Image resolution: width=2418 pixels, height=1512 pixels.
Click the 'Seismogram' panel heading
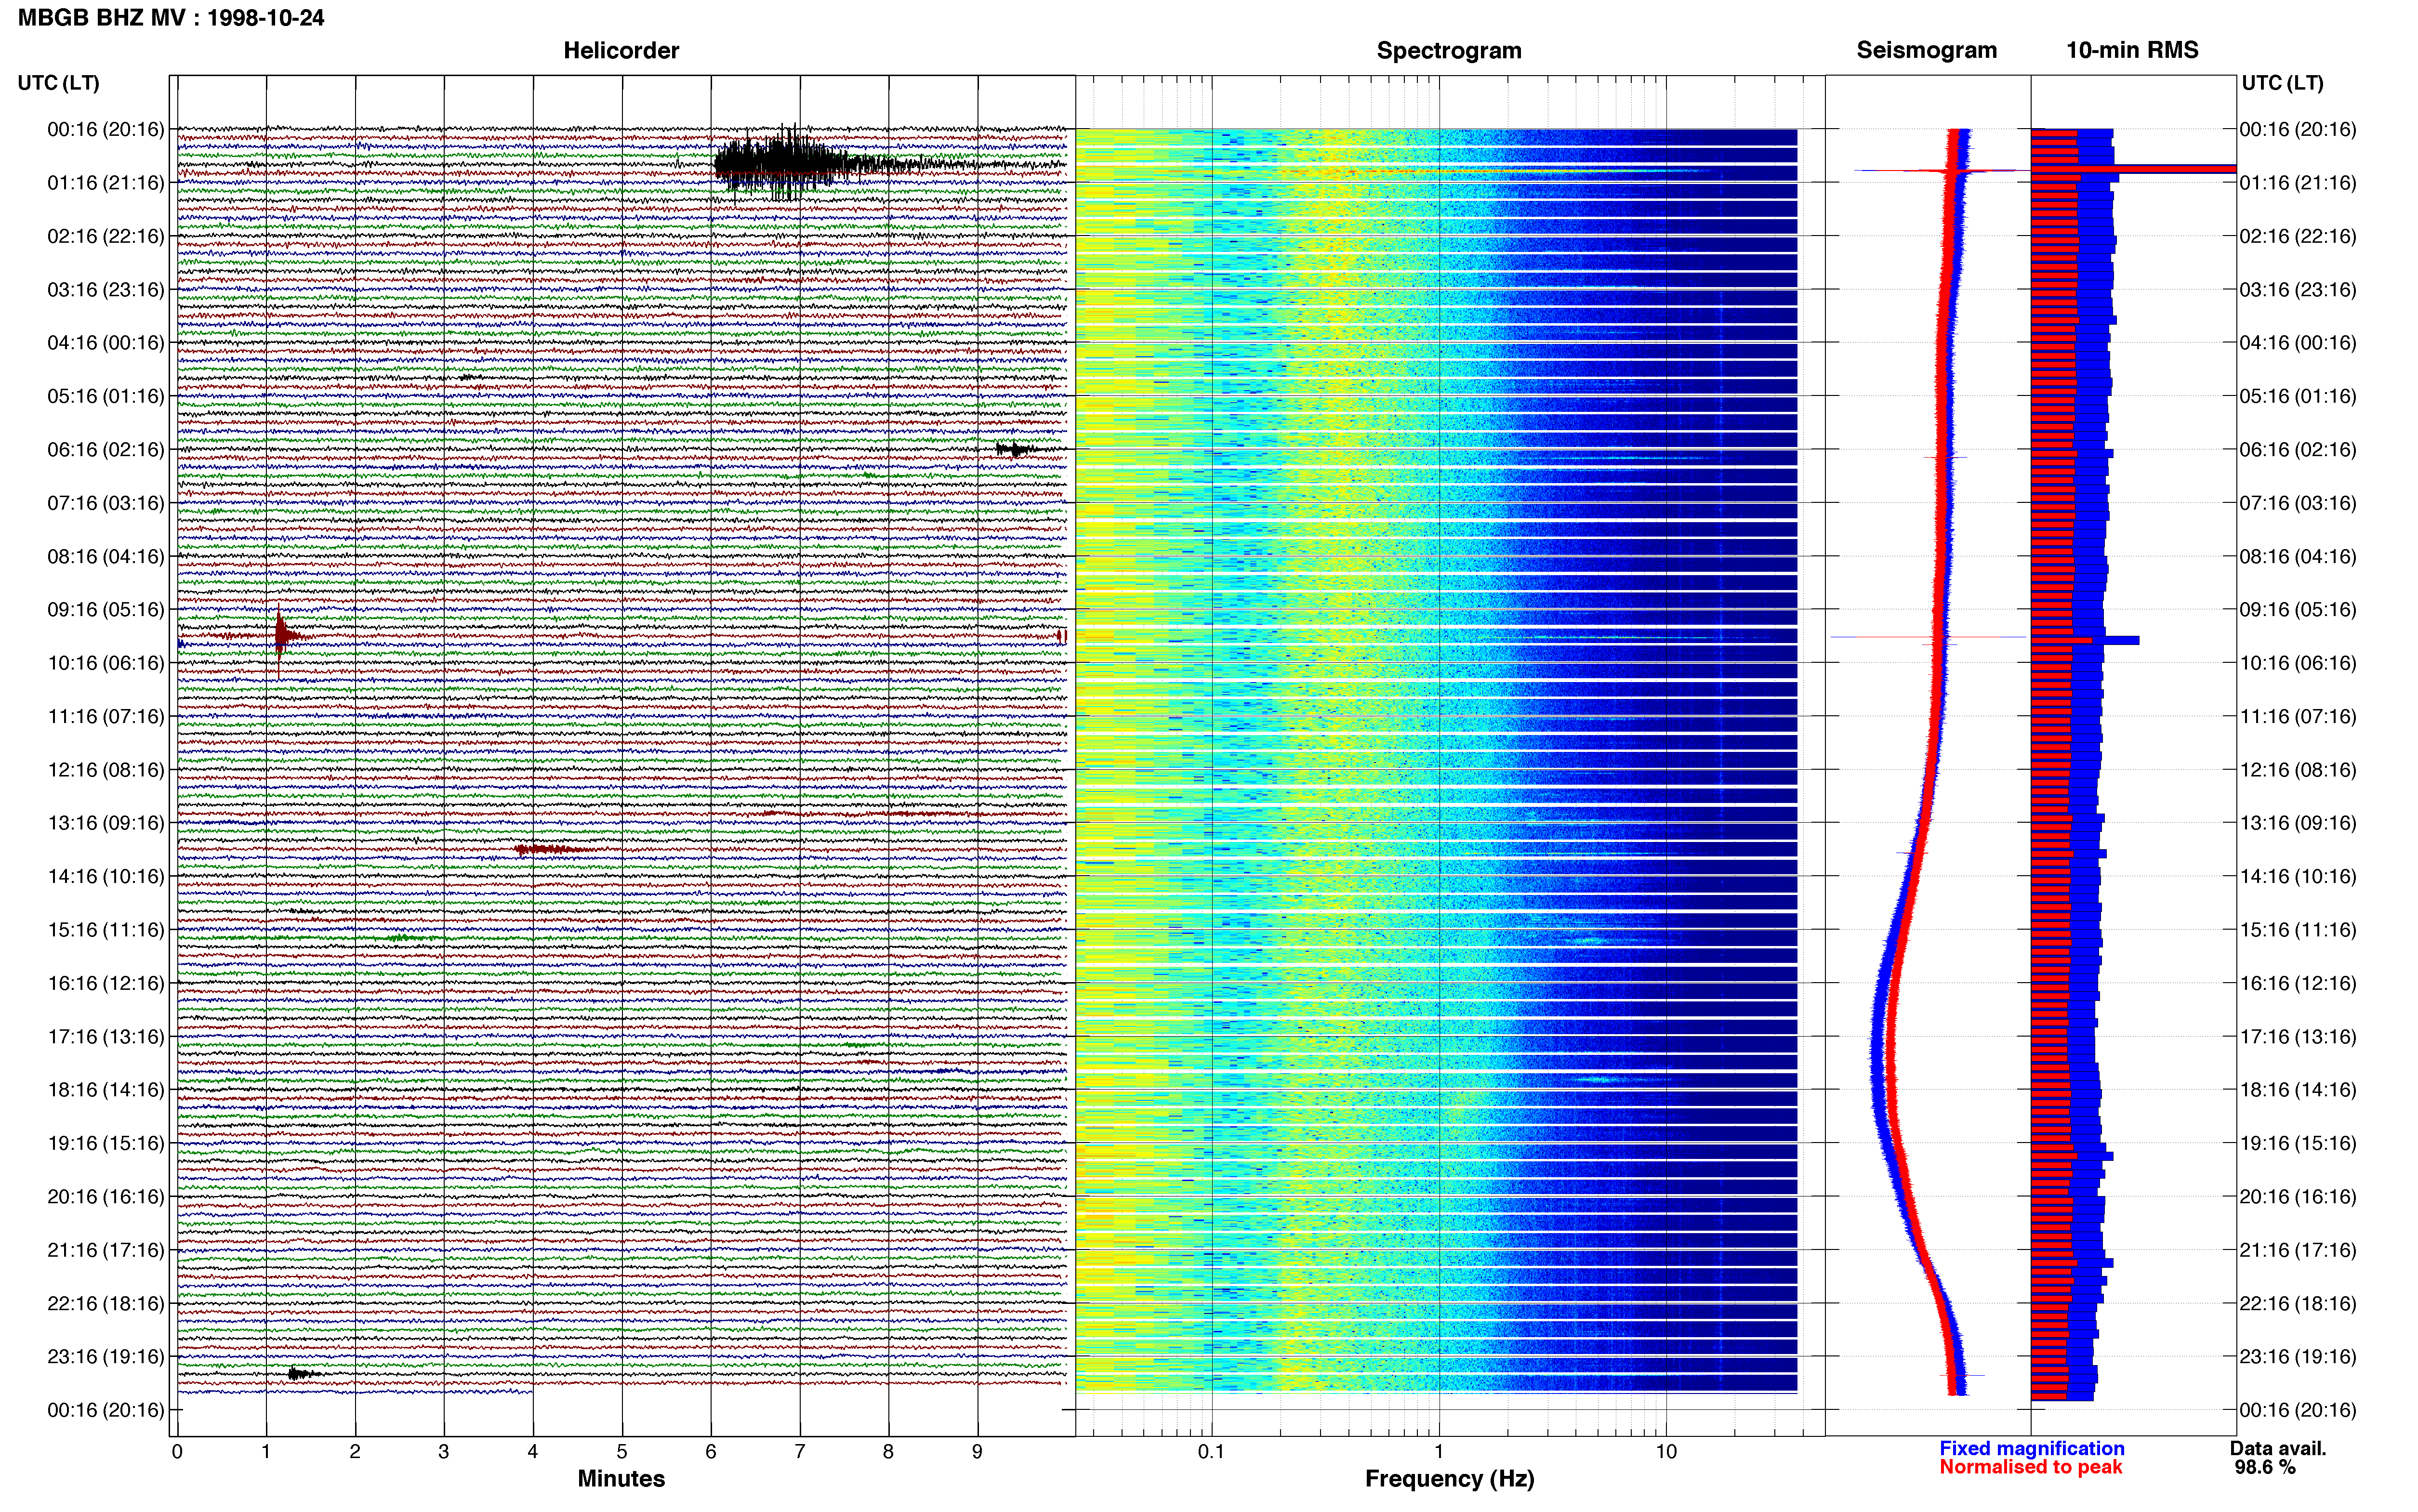click(1927, 50)
